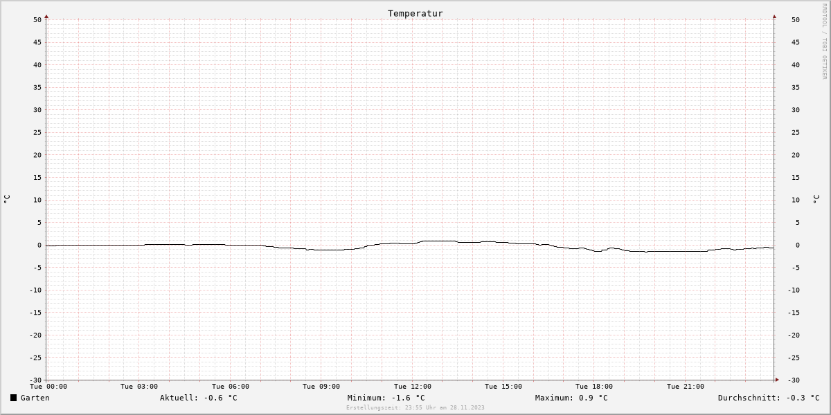Screen dimensions: 831x415
Task: Click the Aktuell: -0.6 °C value
Action: pos(199,398)
